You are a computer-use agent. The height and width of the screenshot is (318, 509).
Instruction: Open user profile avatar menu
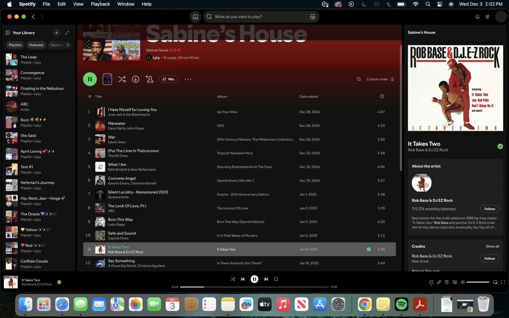click(x=501, y=17)
